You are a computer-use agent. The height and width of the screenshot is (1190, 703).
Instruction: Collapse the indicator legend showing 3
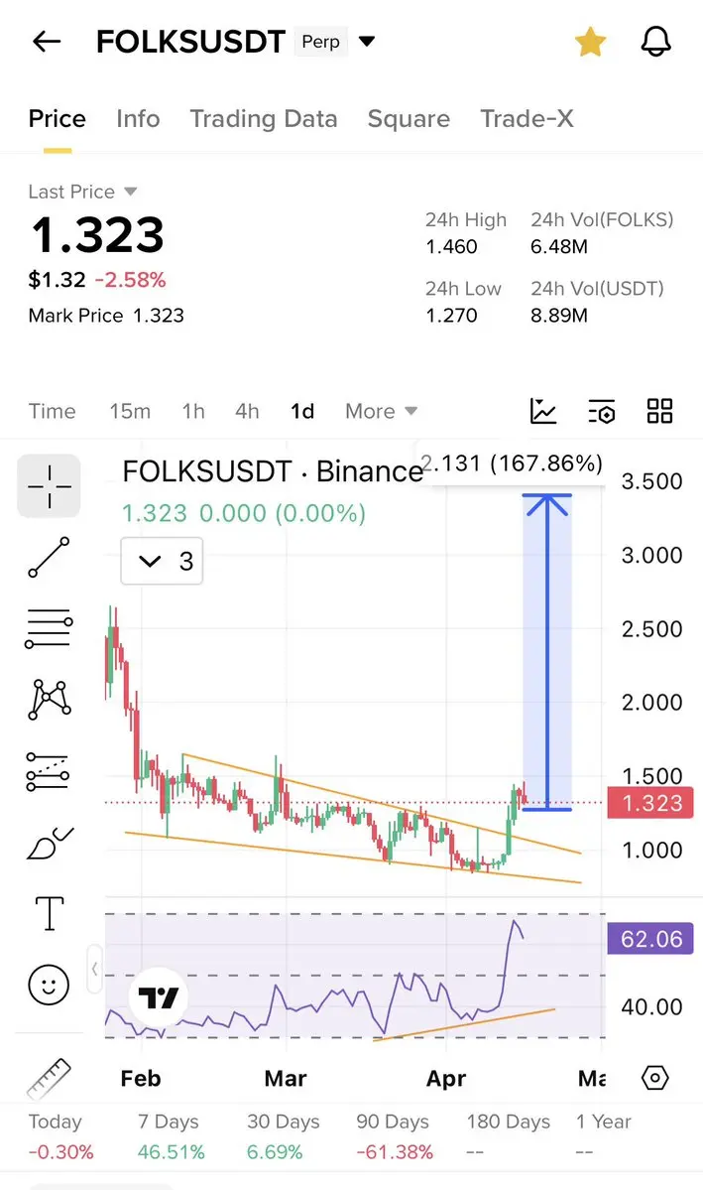(x=163, y=562)
